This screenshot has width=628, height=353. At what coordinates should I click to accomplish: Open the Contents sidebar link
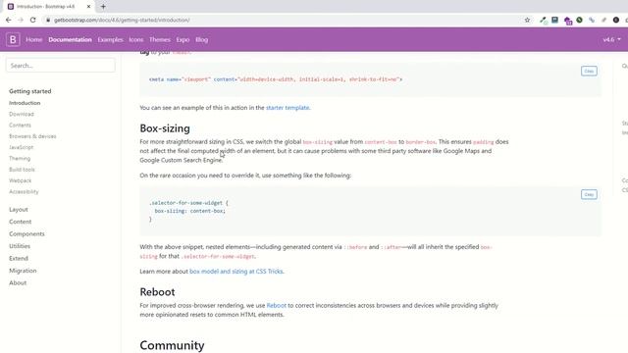pyautogui.click(x=20, y=126)
